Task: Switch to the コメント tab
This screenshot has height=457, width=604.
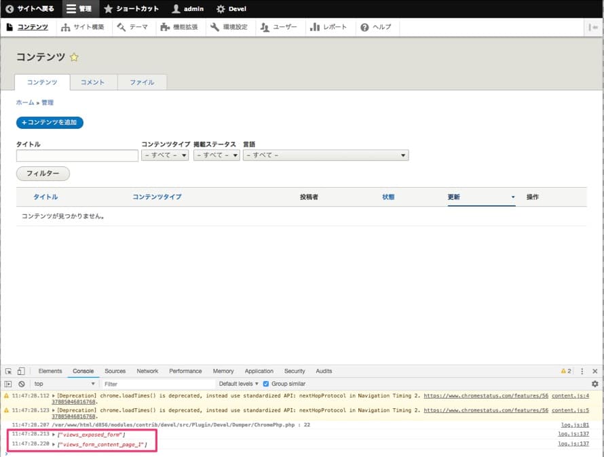Action: point(93,81)
